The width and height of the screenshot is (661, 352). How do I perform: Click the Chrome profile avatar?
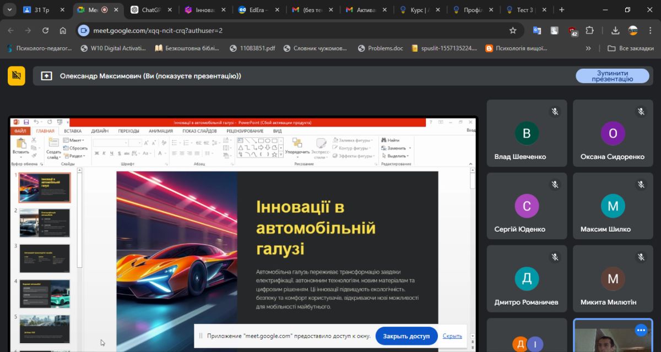633,31
